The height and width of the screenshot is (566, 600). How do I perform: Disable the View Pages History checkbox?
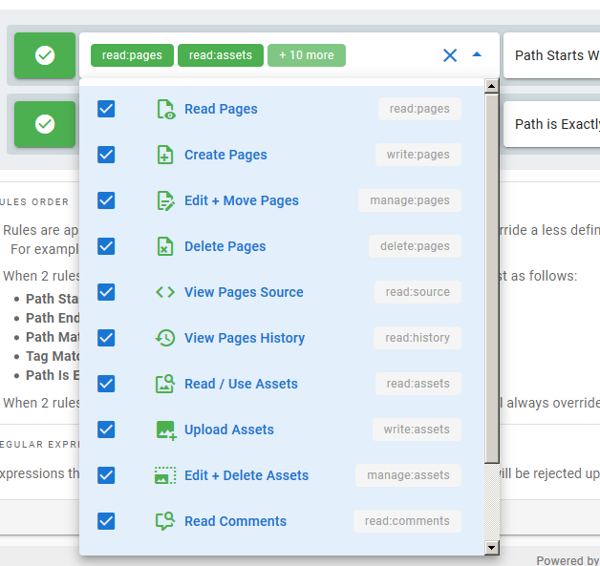click(x=106, y=338)
